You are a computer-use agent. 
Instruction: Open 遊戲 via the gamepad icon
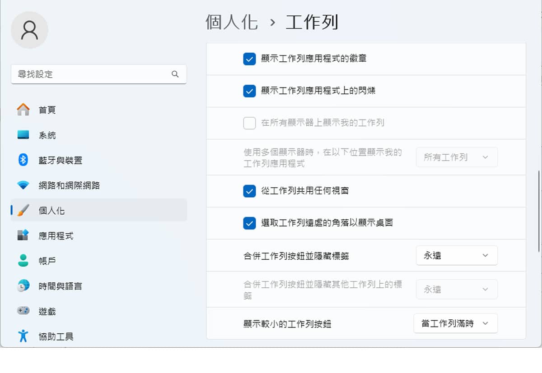point(23,311)
